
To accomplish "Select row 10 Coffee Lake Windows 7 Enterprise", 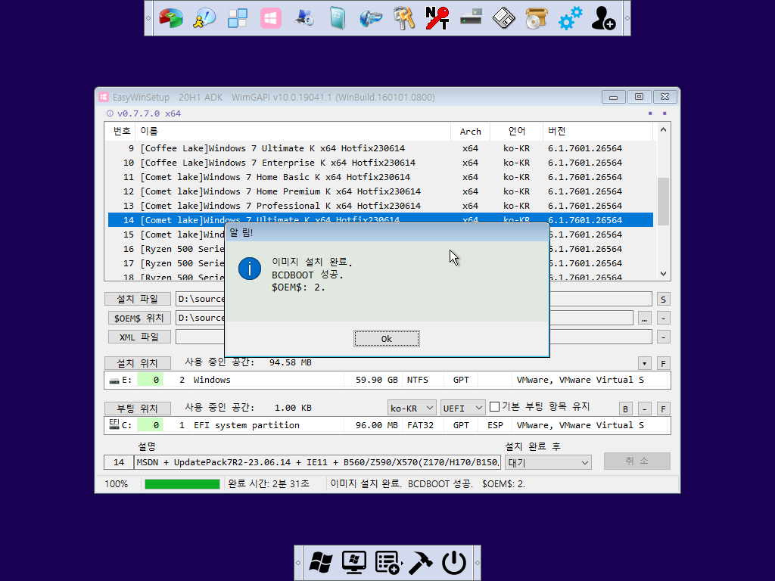I will pos(380,163).
